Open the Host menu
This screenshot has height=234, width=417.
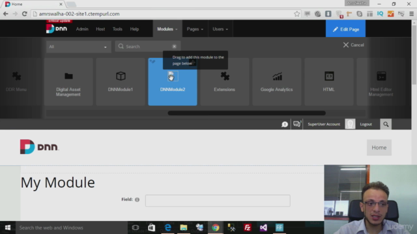pyautogui.click(x=100, y=29)
